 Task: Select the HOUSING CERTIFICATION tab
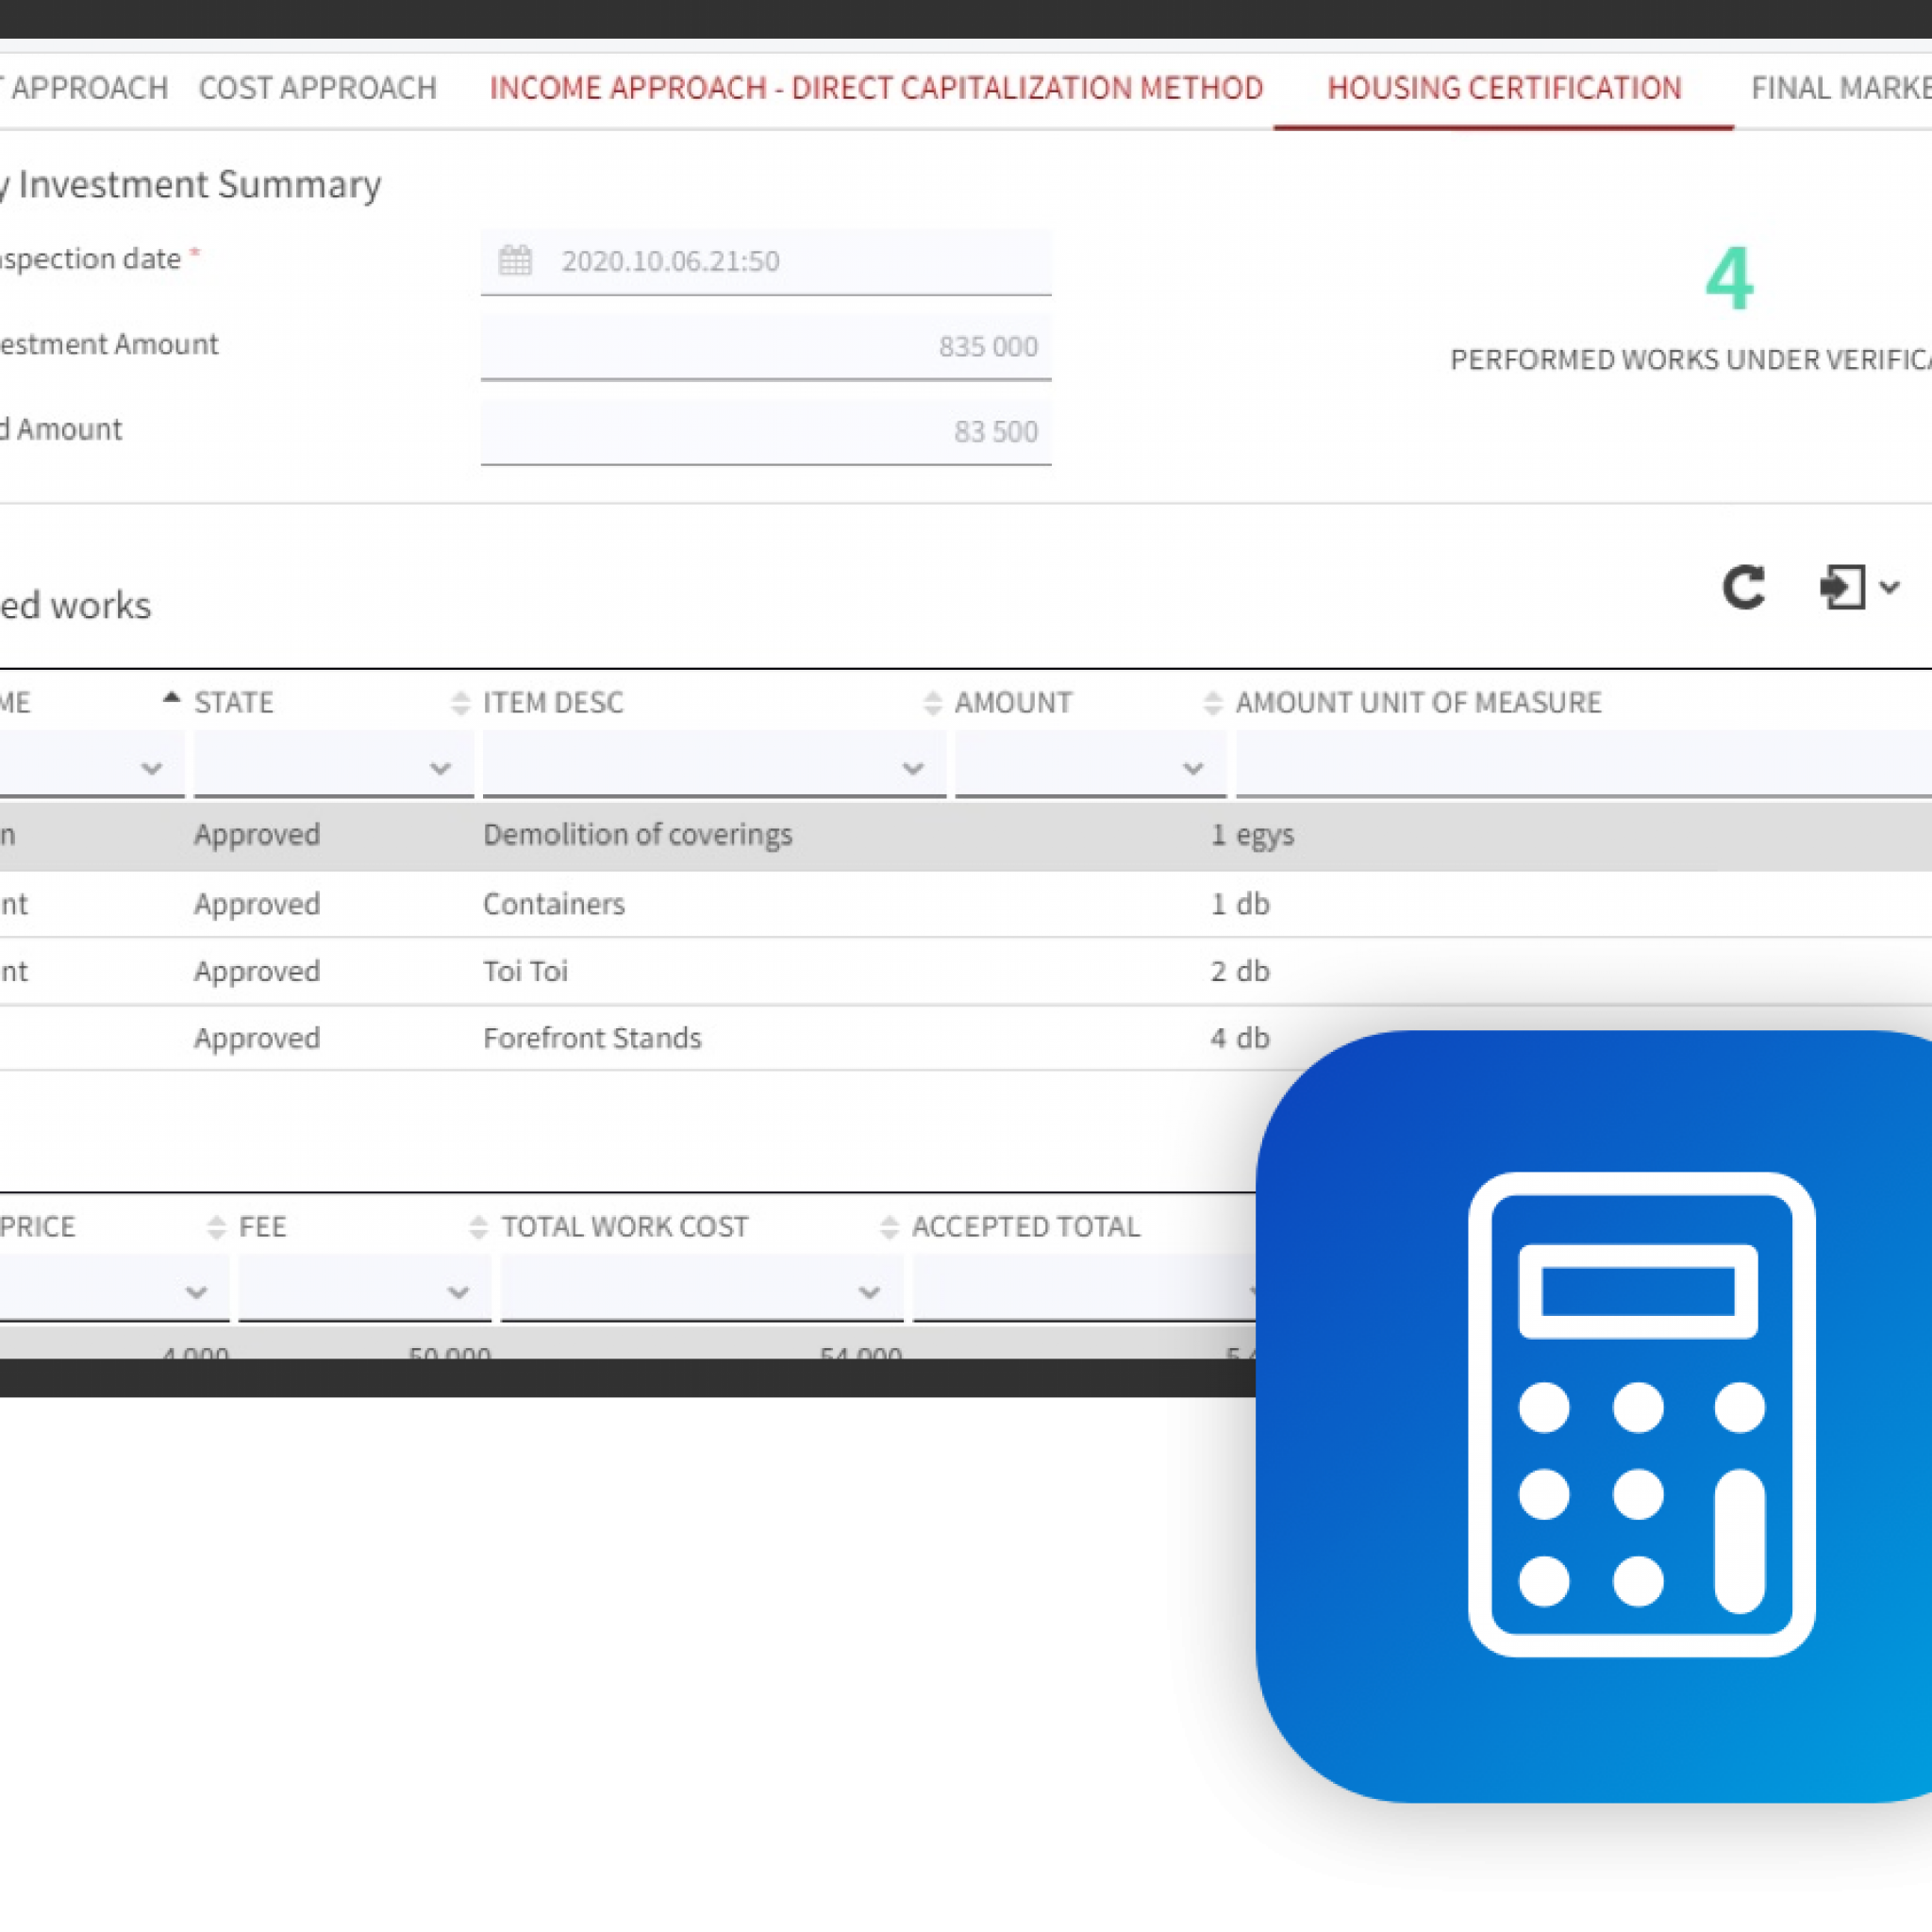point(1503,88)
